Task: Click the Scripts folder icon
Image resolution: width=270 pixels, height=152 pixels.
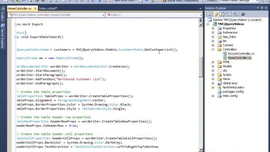Action: coord(219,75)
